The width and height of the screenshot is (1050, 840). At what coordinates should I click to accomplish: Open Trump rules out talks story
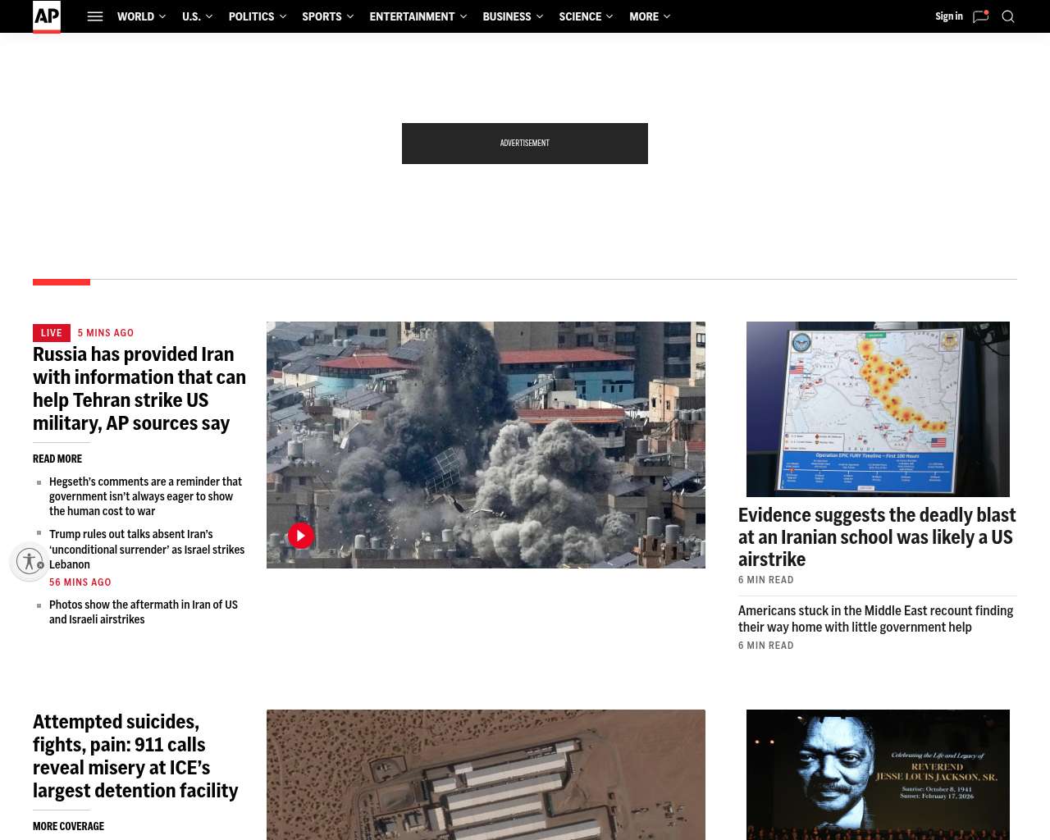pyautogui.click(x=147, y=549)
